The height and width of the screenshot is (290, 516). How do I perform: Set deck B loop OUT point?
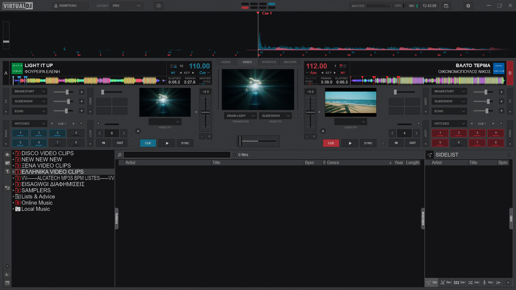[413, 143]
